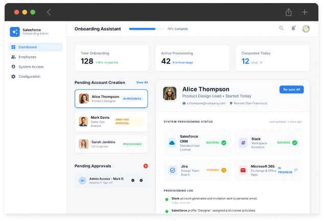Open Configuration in the sidebar
The image size is (324, 221).
point(35,77)
